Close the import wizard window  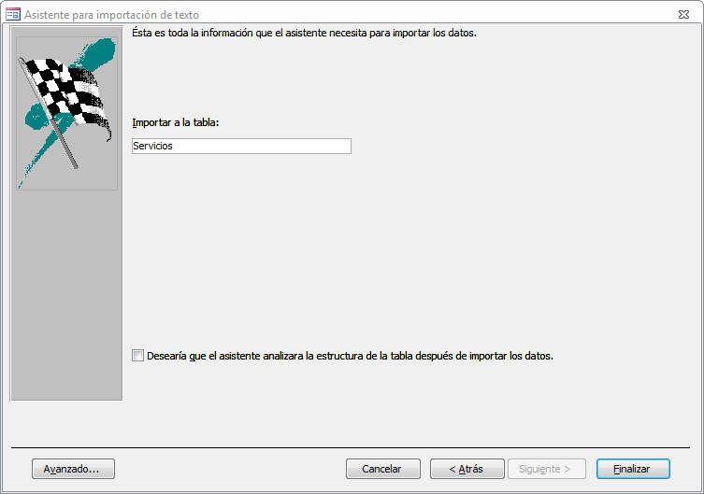pos(683,14)
